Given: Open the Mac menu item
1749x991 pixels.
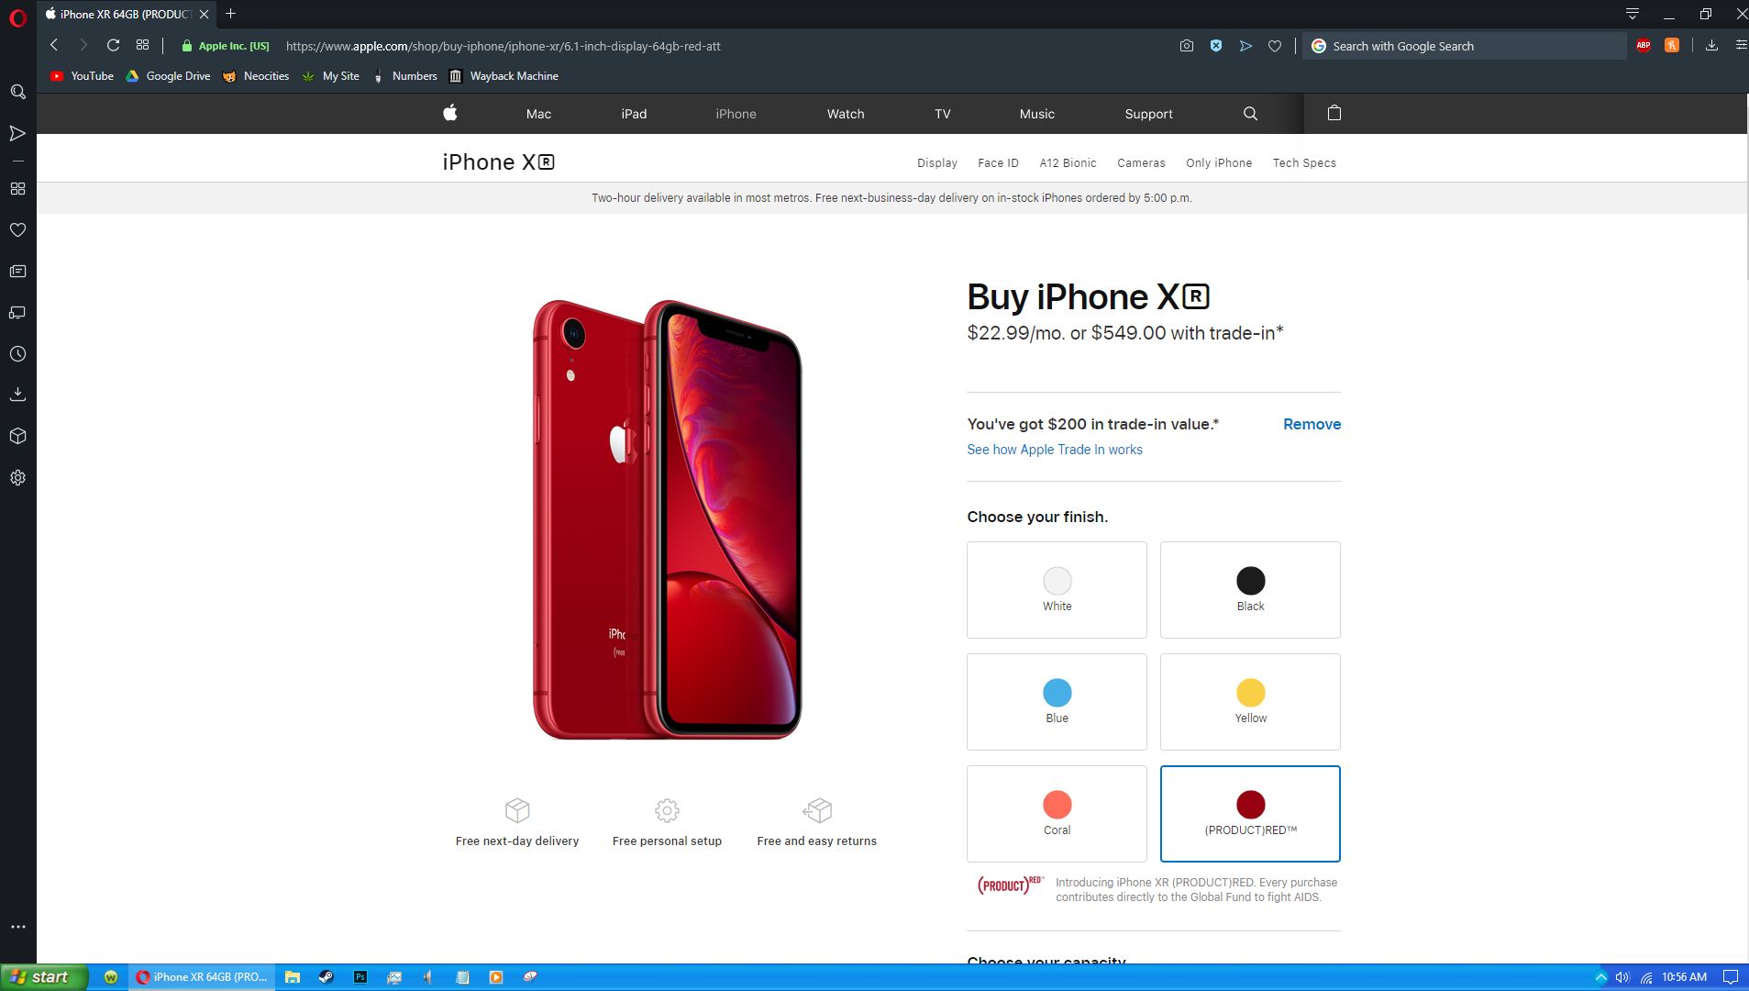Looking at the screenshot, I should pyautogui.click(x=538, y=114).
